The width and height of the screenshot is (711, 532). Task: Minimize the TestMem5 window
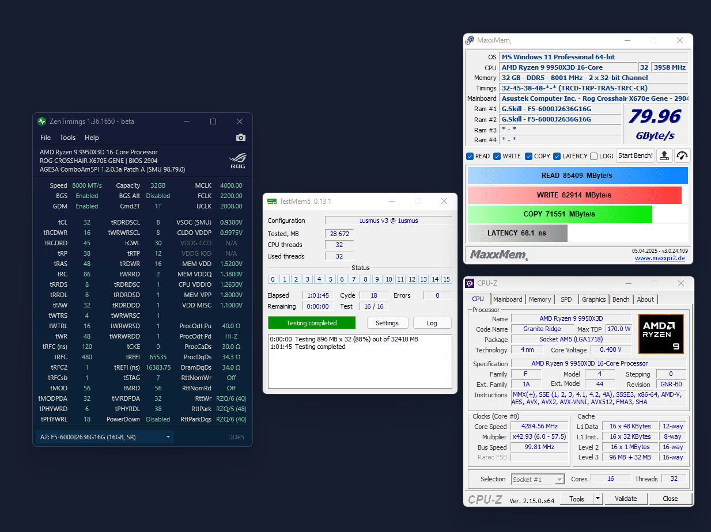pyautogui.click(x=391, y=202)
